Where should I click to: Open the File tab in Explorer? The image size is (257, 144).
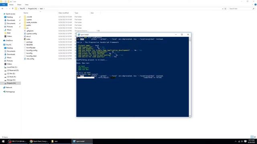click(4, 4)
